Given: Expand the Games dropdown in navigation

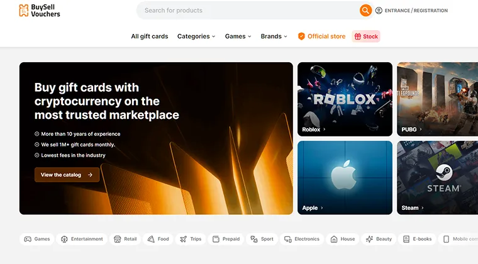Looking at the screenshot, I should click(238, 36).
